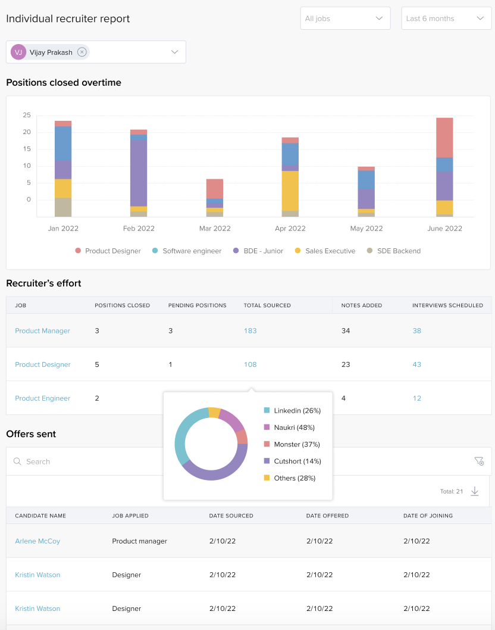
Task: Click the June 2022 stacked bar
Action: click(444, 167)
